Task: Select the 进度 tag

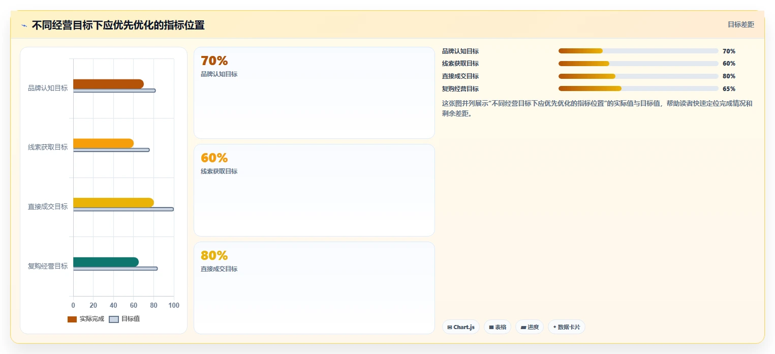Action: pyautogui.click(x=530, y=327)
